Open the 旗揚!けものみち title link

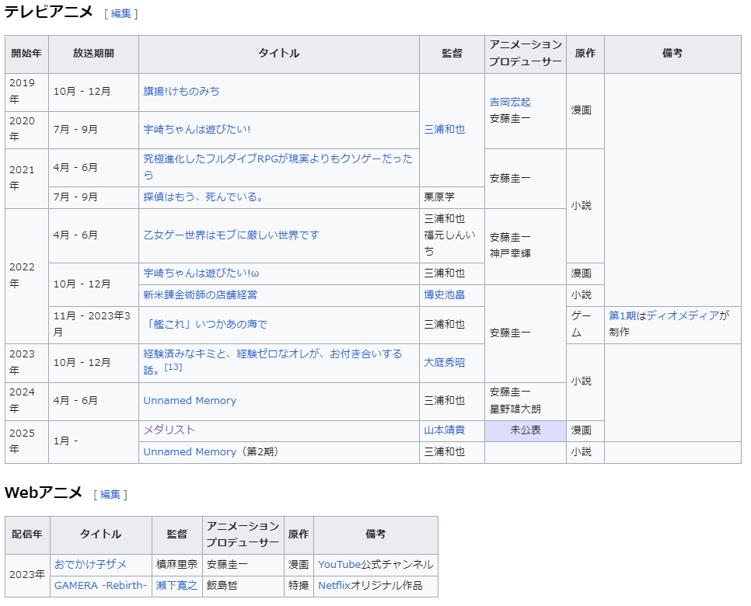181,91
